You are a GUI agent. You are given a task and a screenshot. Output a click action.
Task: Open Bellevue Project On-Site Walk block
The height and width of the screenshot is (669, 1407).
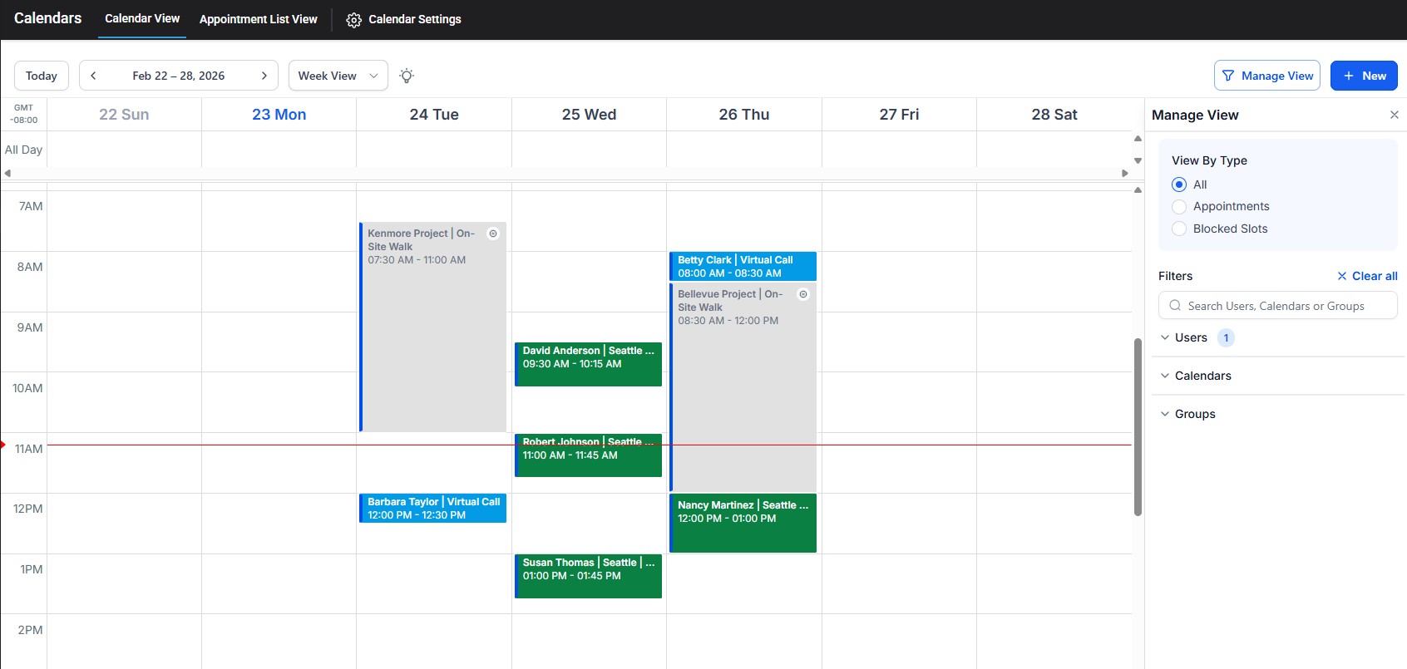pyautogui.click(x=743, y=386)
